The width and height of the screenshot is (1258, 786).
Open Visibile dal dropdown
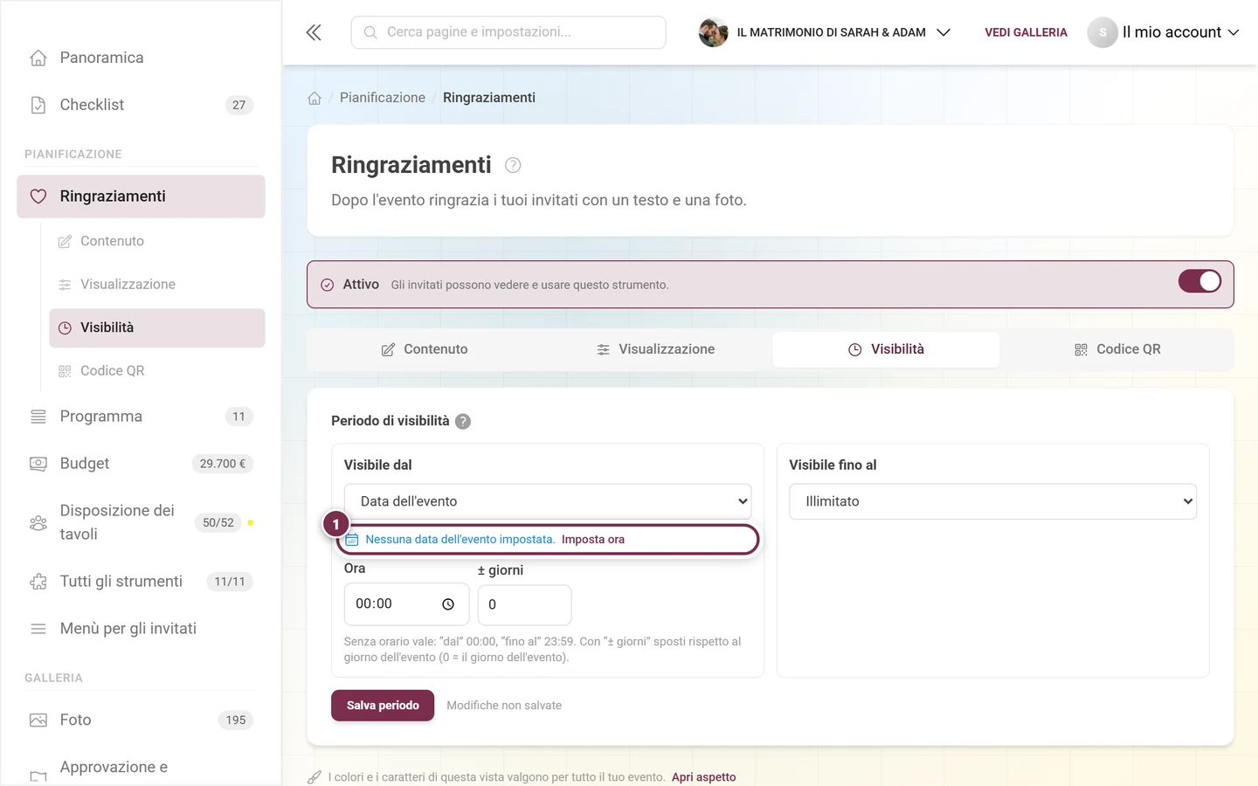[548, 501]
